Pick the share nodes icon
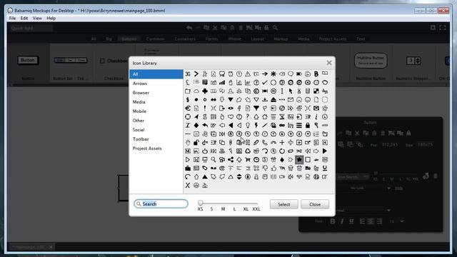 click(x=231, y=160)
